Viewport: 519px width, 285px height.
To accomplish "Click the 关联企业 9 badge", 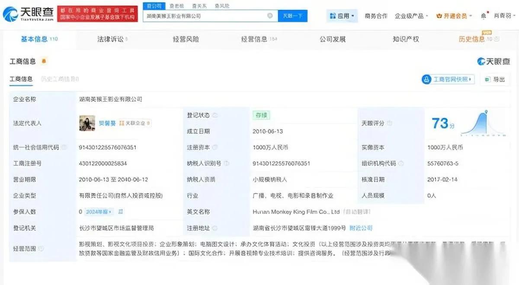I will click(x=135, y=123).
